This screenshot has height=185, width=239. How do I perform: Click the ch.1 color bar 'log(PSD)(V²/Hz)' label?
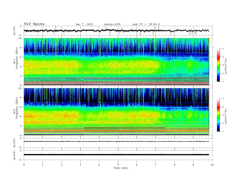[226, 66]
